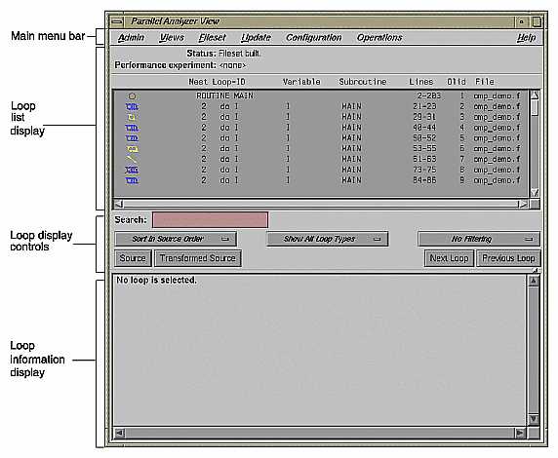Click the ROUTINE MAIN circle icon
The image size is (558, 458).
[132, 96]
